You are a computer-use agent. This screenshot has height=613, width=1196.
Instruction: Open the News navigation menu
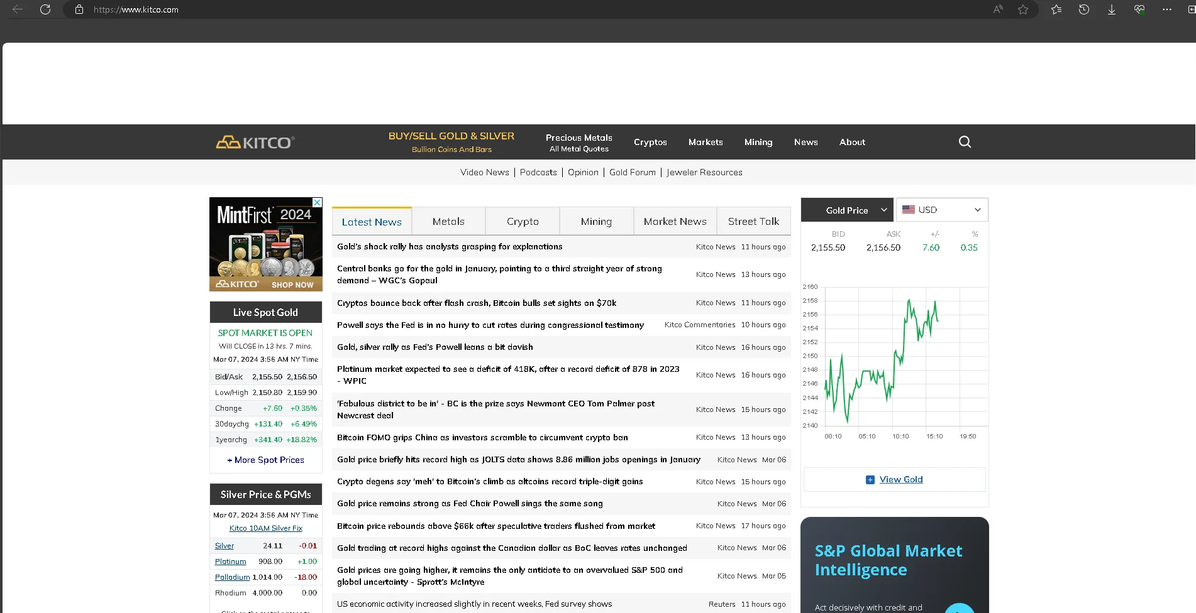[x=806, y=142]
